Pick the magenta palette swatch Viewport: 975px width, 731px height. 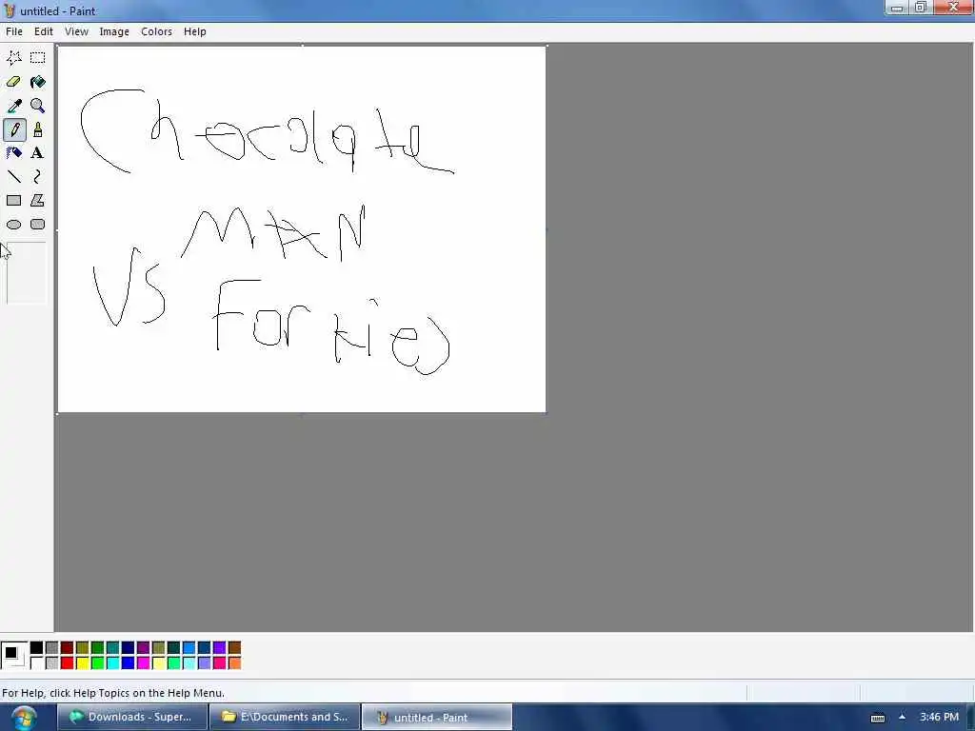coord(143,663)
